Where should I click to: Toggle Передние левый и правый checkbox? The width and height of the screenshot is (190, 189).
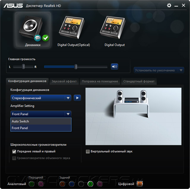click(x=14, y=151)
